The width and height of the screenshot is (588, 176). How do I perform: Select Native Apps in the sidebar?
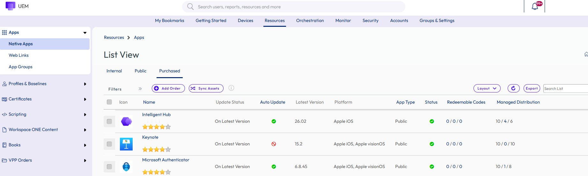pyautogui.click(x=45, y=44)
